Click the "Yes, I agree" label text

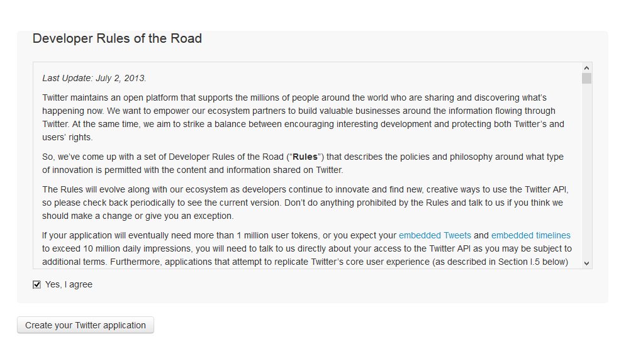coord(69,285)
